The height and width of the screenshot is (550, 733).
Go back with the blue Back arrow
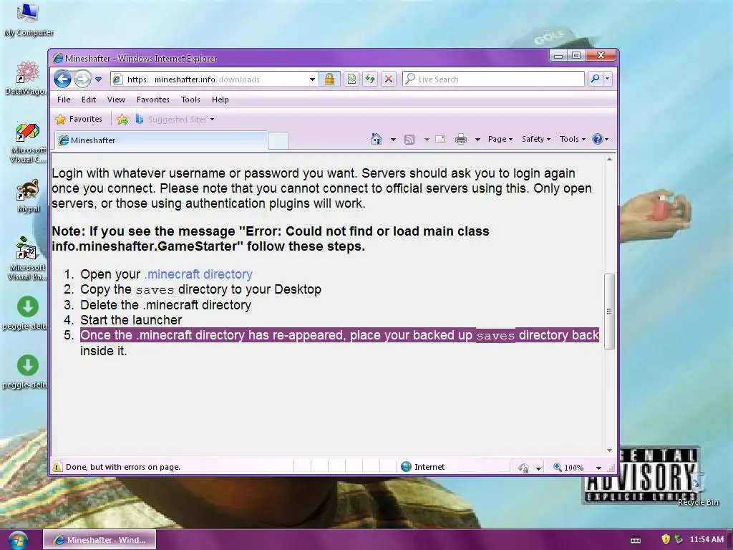[63, 79]
